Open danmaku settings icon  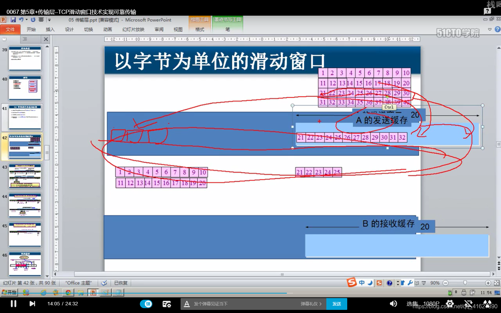(x=167, y=304)
